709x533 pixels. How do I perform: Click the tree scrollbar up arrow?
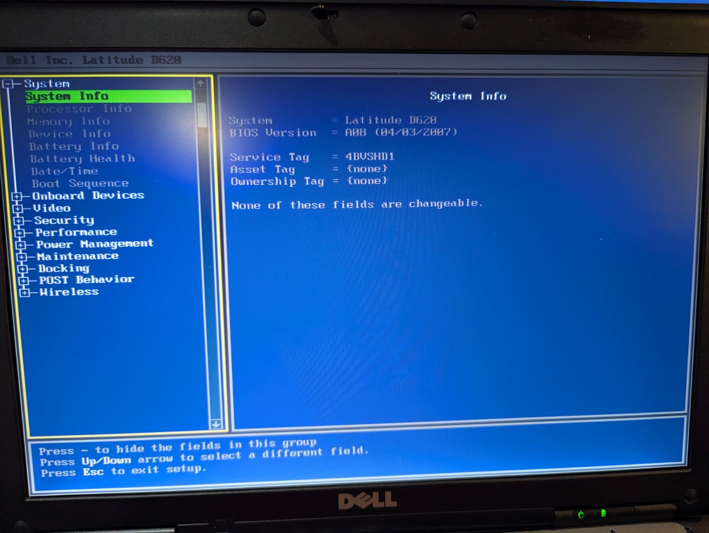(201, 83)
